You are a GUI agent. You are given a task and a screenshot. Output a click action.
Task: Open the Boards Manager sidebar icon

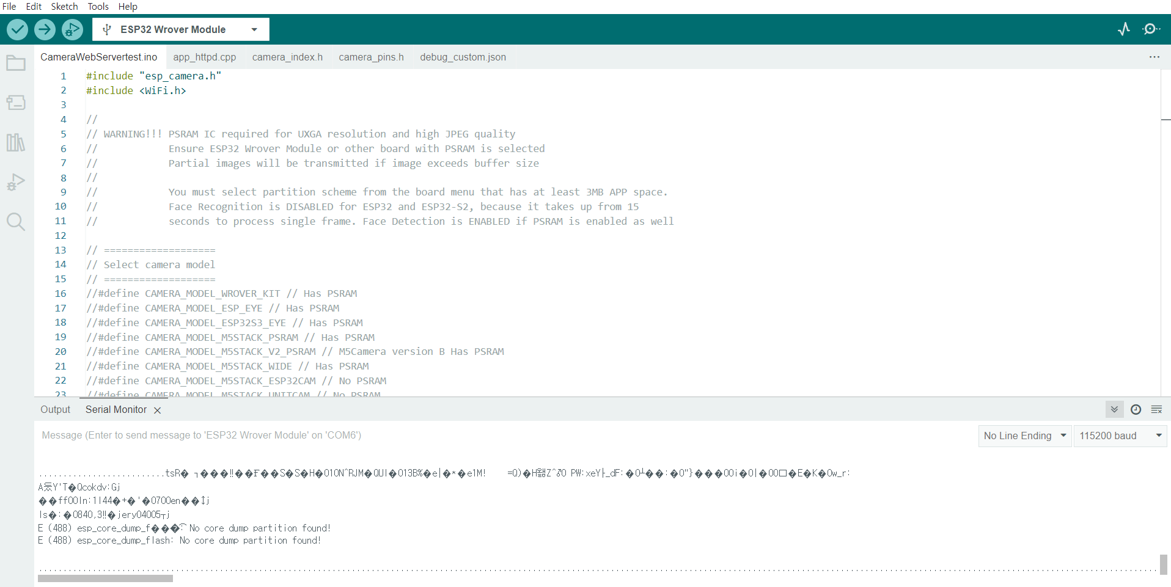[16, 103]
